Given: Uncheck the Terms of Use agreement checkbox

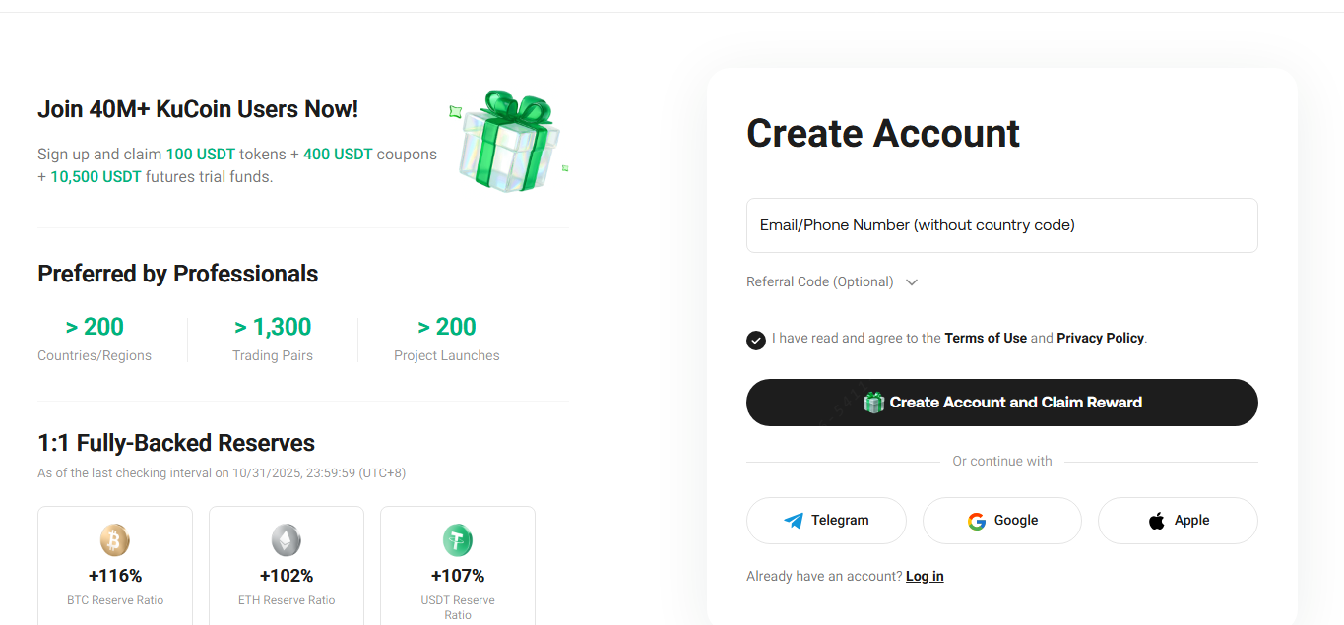Looking at the screenshot, I should [x=756, y=340].
